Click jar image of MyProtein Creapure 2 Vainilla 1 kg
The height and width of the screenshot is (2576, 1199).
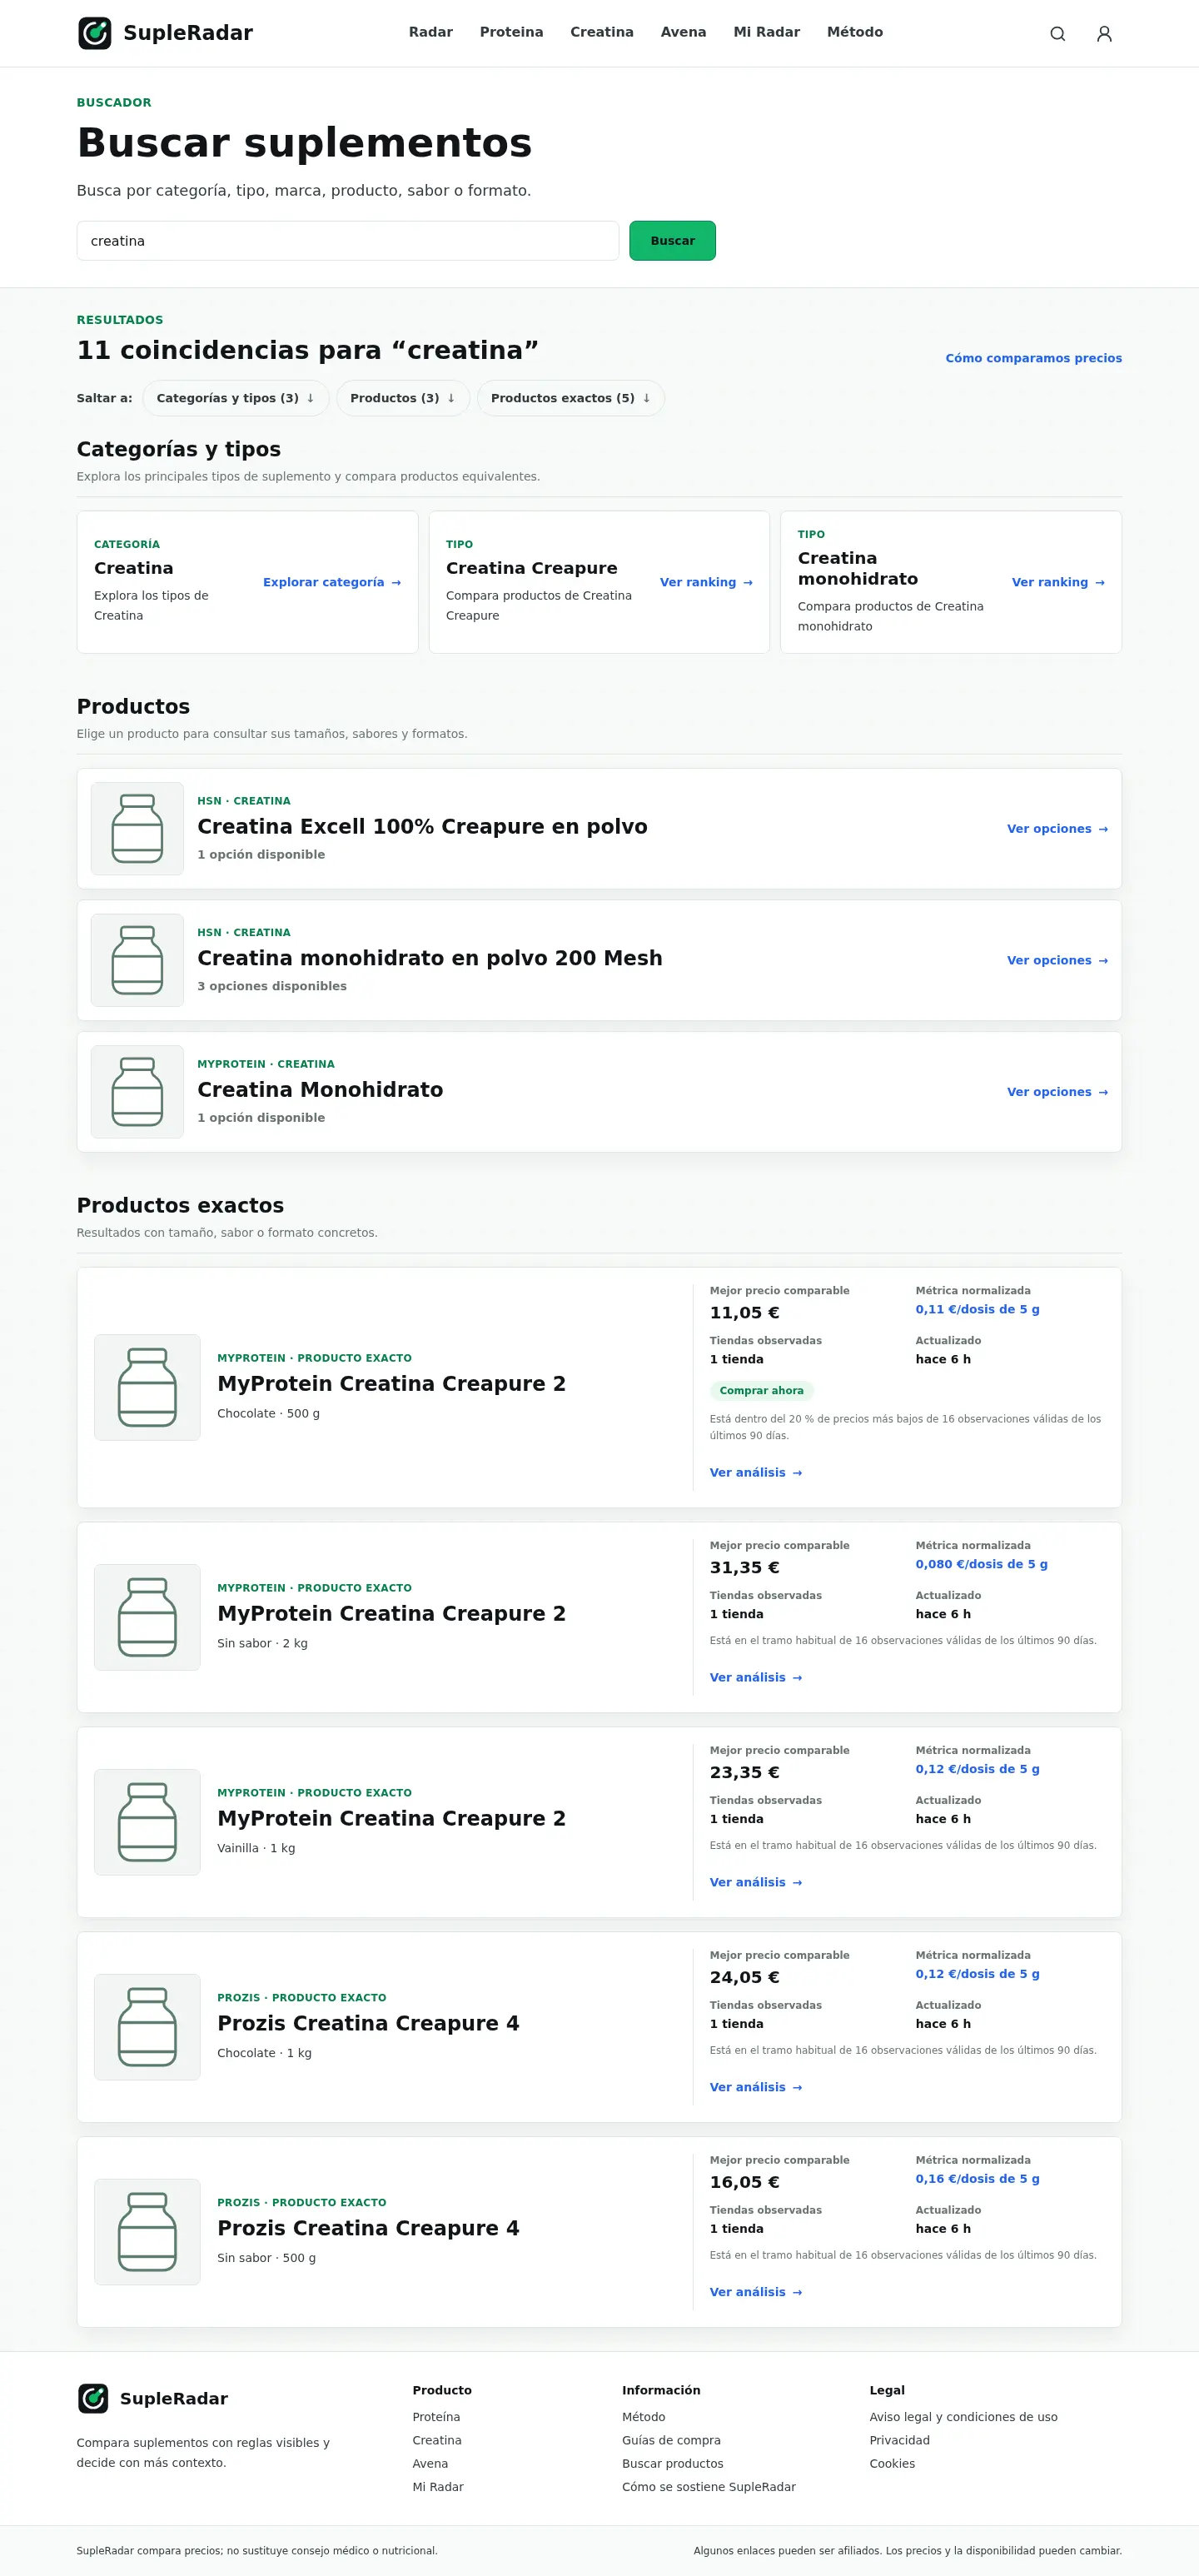tap(147, 1822)
